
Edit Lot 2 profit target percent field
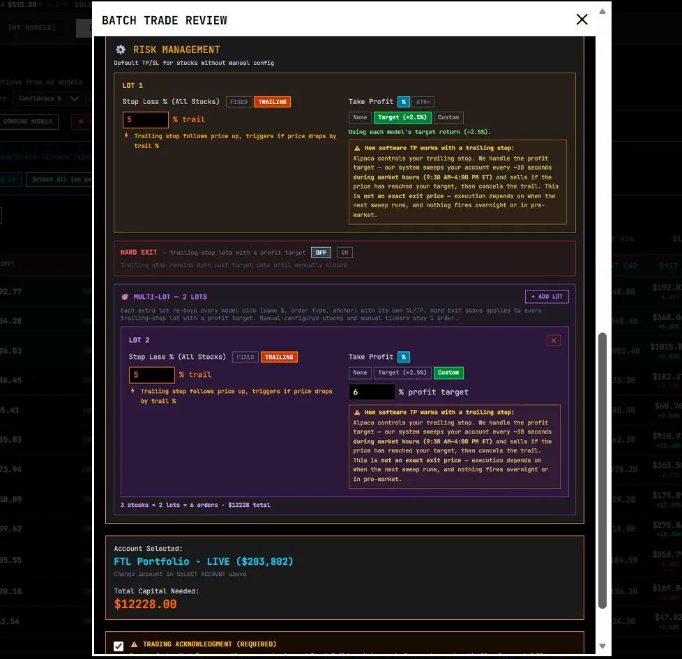click(x=372, y=392)
